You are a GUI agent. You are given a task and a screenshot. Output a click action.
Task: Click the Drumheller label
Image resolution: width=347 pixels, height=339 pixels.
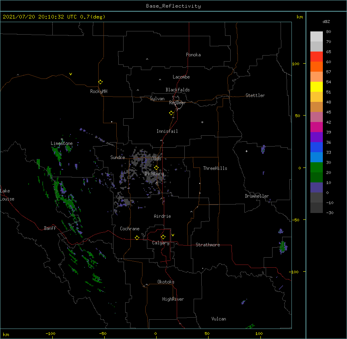point(257,196)
